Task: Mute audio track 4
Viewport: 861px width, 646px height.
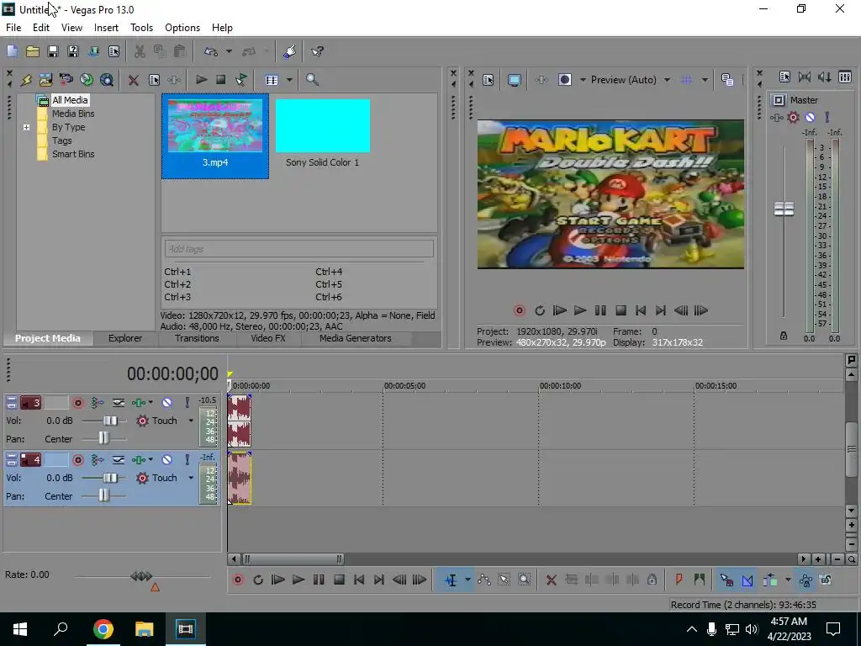Action: point(167,460)
